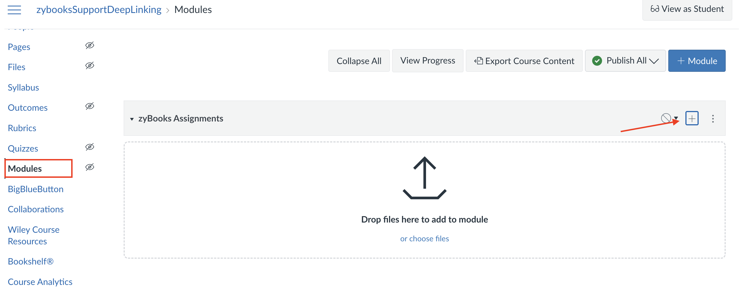The image size is (745, 291).
Task: Click the choose files link
Action: [424, 238]
